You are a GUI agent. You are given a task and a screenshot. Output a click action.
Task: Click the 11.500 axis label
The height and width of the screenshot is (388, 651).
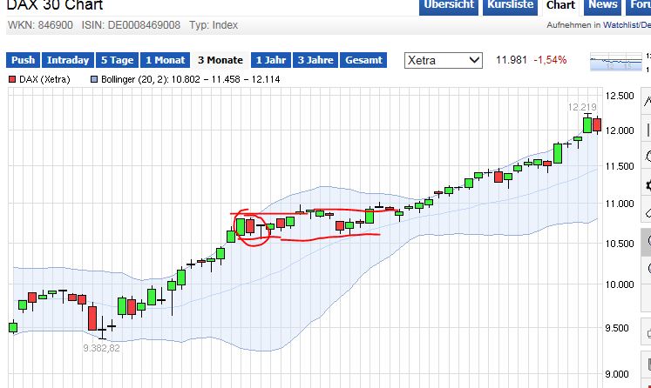(620, 166)
